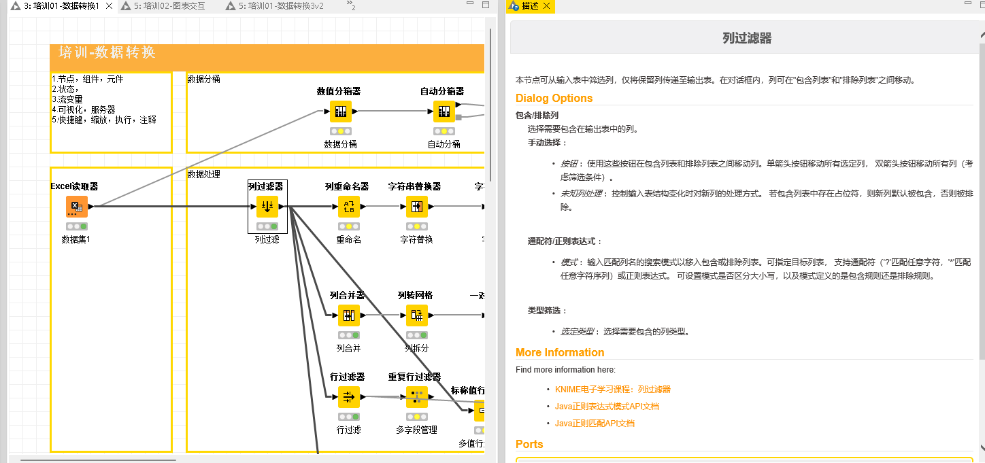985x463 pixels.
Task: Close the 培训01-数据转换1 workflow tab
Action: (109, 6)
